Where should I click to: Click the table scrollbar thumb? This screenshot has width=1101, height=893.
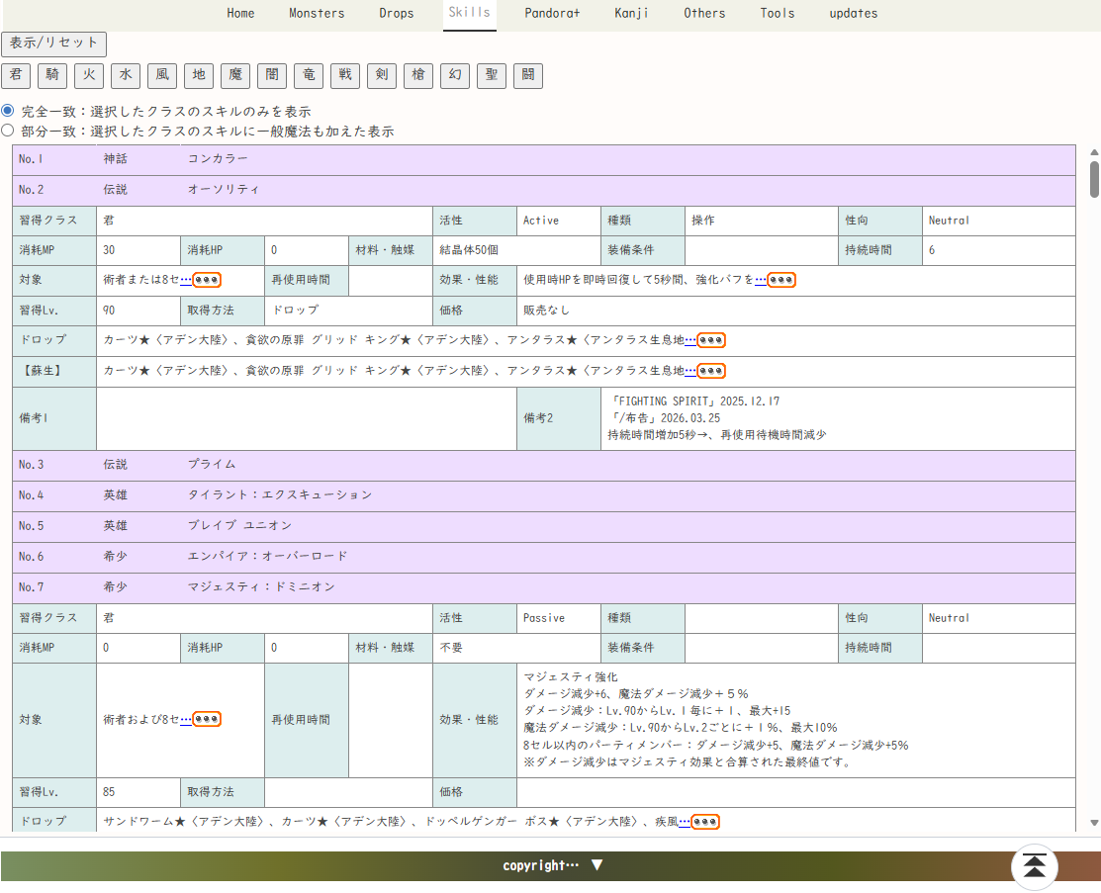point(1094,180)
